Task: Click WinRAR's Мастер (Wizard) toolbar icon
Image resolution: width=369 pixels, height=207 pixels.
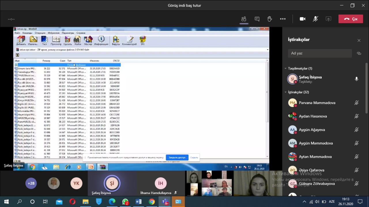Action: point(88,41)
